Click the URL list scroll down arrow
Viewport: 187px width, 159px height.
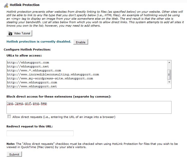coord(169,82)
